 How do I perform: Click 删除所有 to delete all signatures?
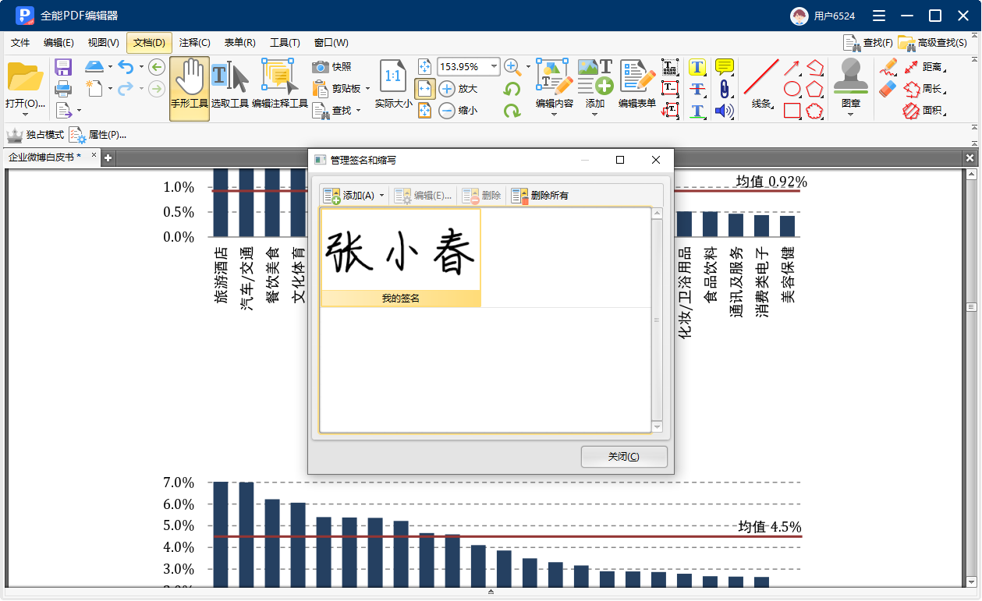[540, 196]
